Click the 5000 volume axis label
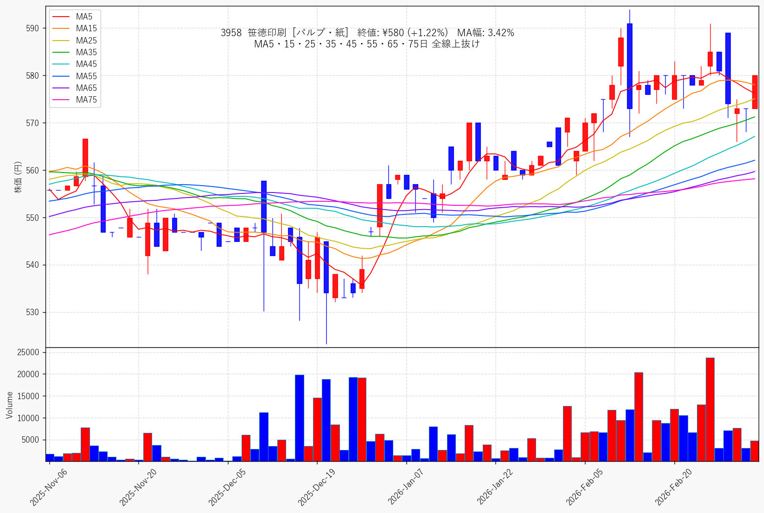 coord(30,440)
